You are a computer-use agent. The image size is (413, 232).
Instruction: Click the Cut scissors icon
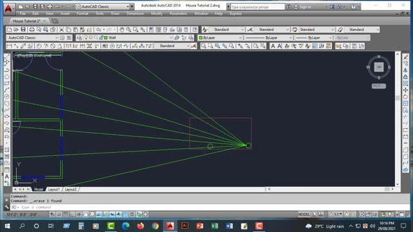(62, 30)
